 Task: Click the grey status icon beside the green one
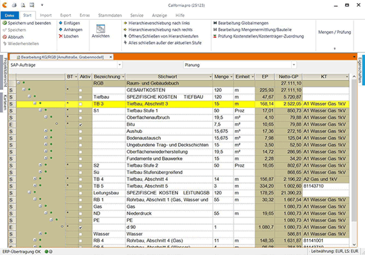(x=50, y=251)
